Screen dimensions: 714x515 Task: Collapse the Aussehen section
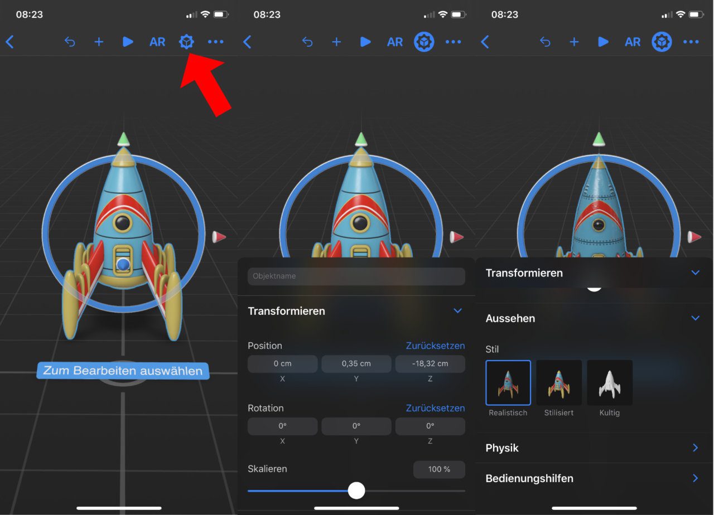click(x=695, y=318)
